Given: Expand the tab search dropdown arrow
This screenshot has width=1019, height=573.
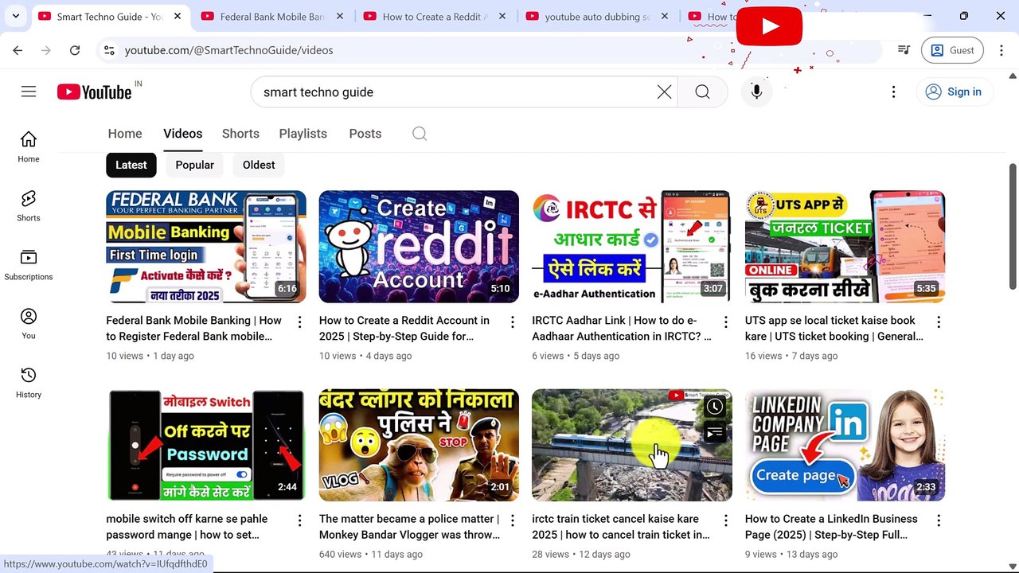Looking at the screenshot, I should point(15,16).
